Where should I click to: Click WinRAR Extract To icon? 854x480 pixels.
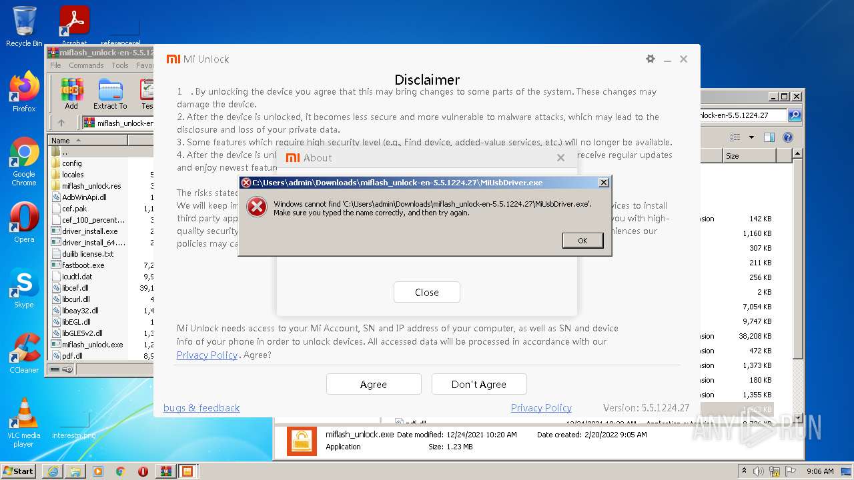110,94
